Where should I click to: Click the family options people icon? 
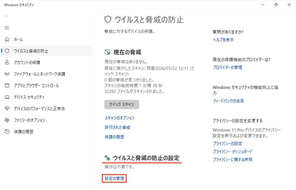(7, 120)
